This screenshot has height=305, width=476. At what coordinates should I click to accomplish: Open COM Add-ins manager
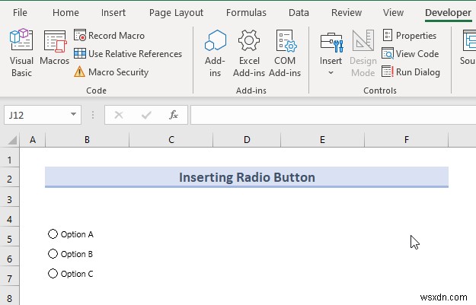point(285,53)
